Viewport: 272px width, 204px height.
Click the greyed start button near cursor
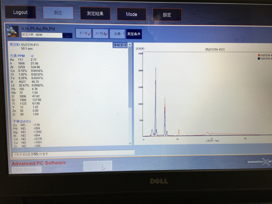[98, 166]
